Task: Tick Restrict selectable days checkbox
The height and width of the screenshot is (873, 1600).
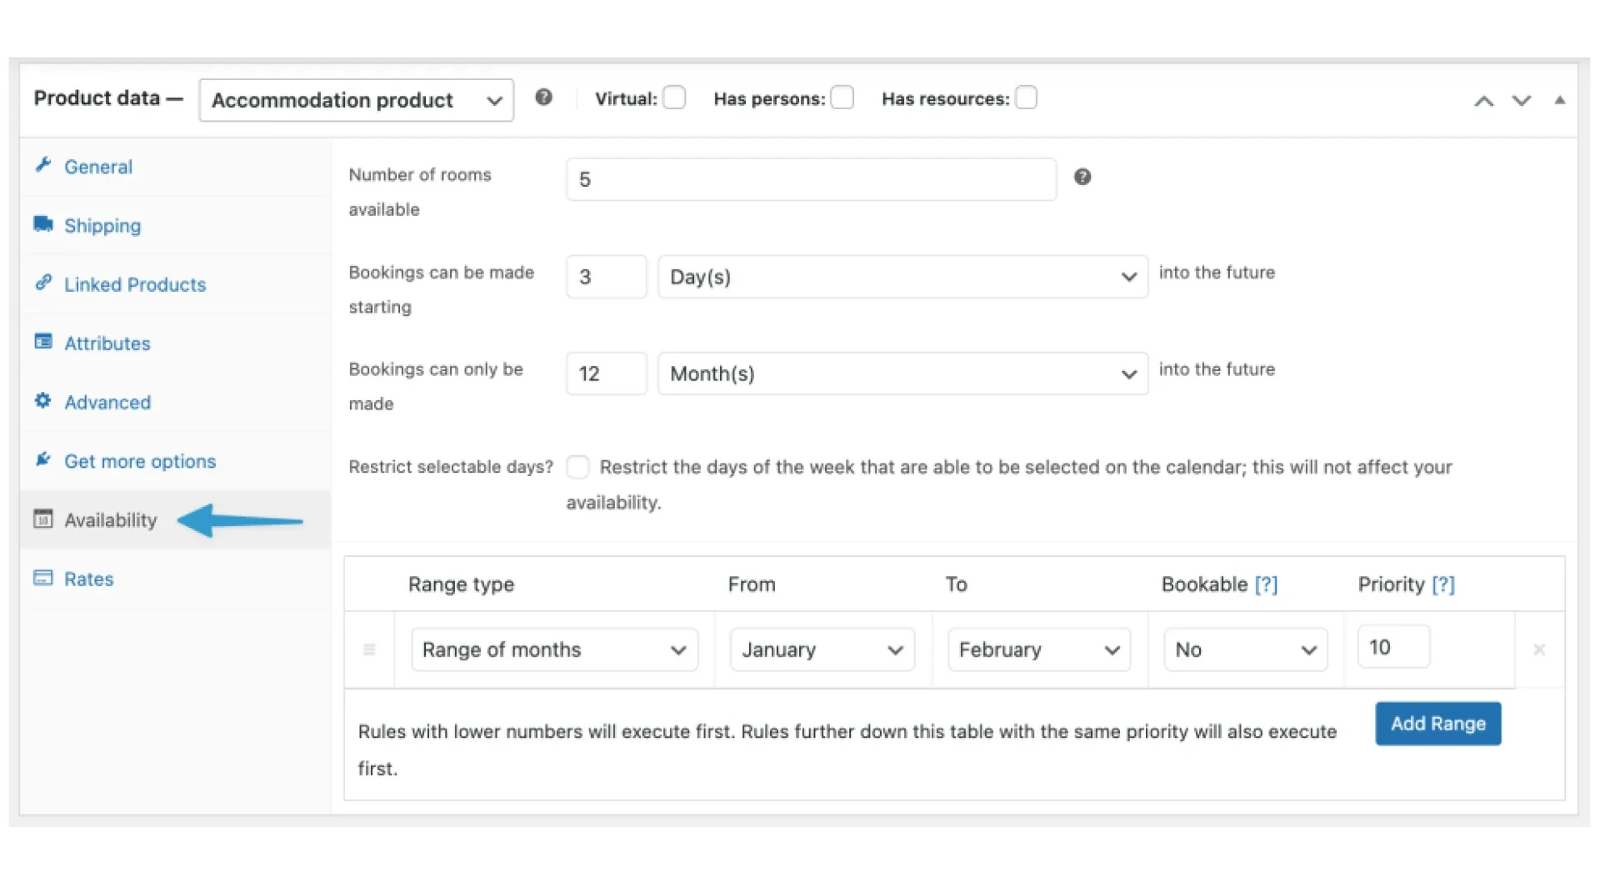Action: [x=577, y=467]
